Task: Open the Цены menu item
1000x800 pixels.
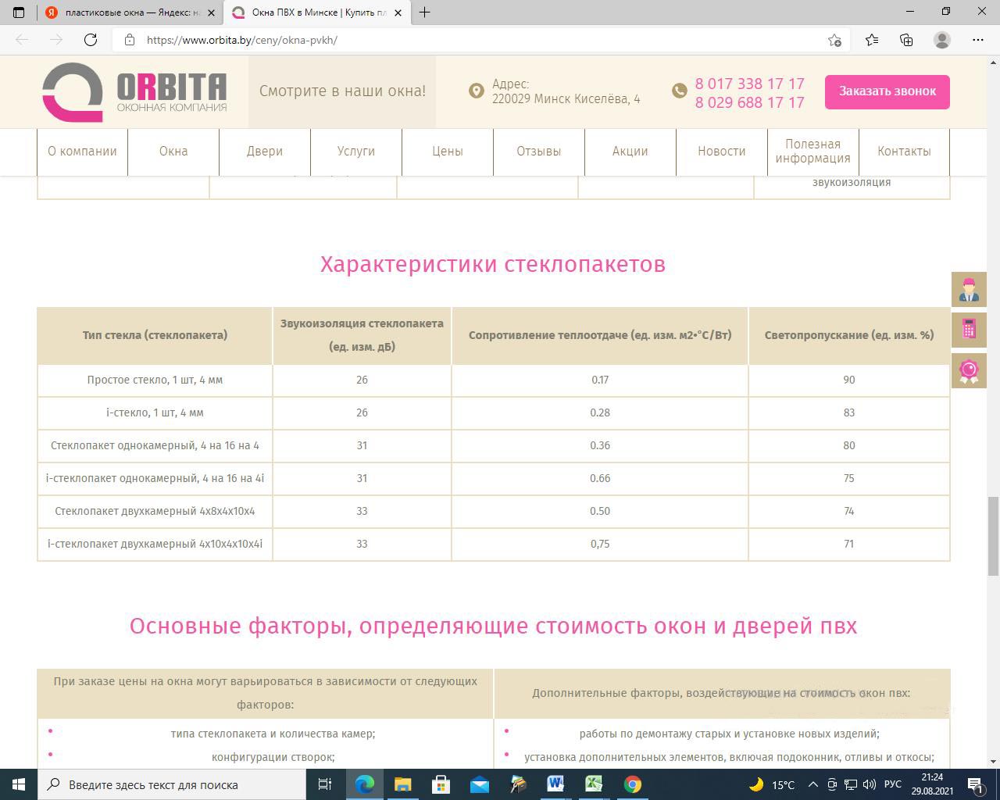Action: coord(448,152)
